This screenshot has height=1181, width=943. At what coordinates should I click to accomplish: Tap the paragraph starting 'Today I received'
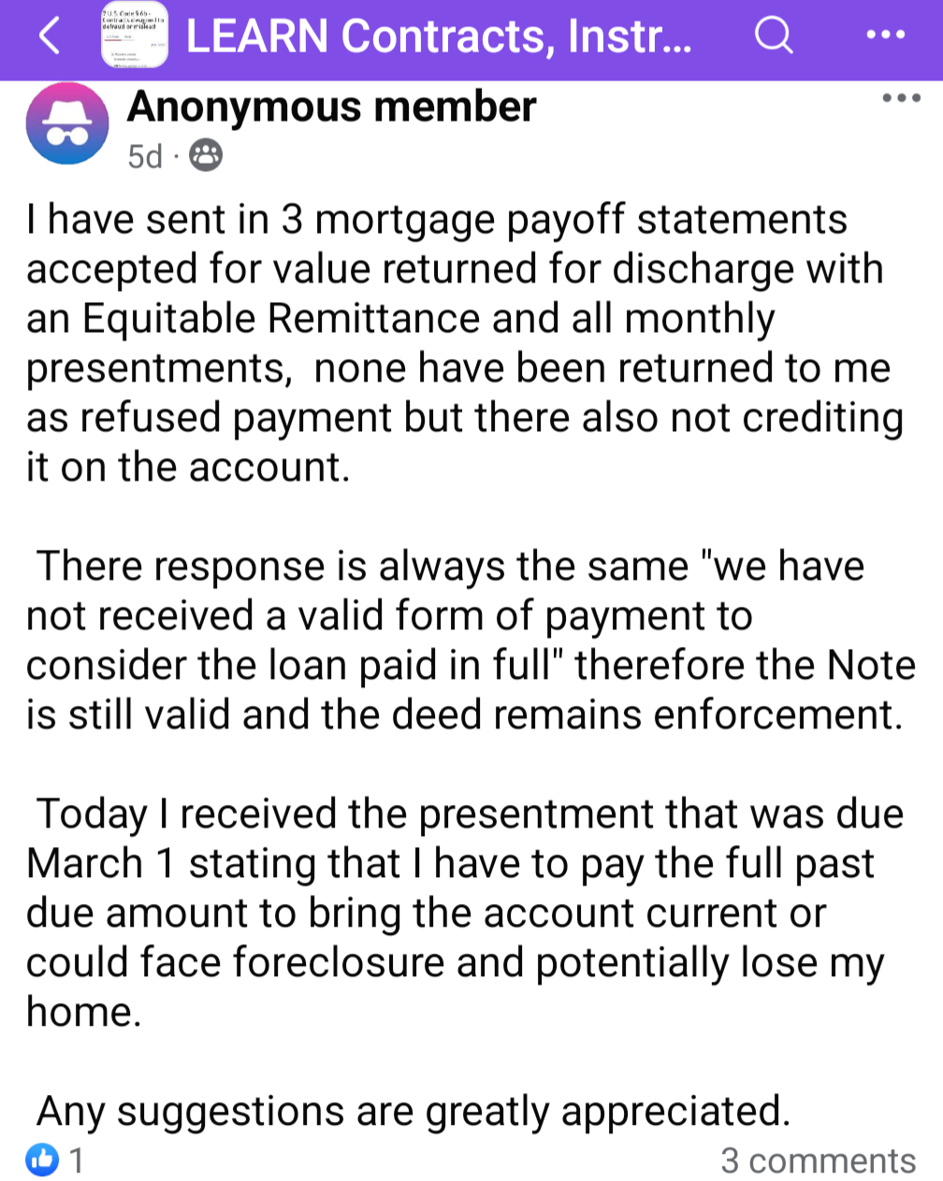click(465, 913)
